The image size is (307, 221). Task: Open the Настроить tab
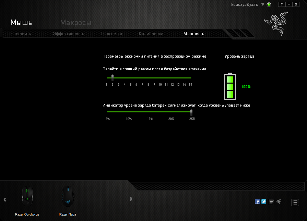pyautogui.click(x=21, y=34)
